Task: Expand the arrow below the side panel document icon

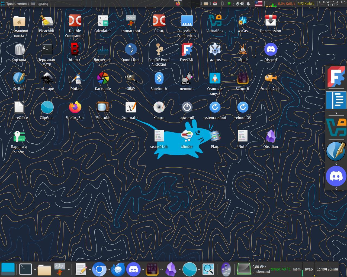Action: tap(336, 113)
